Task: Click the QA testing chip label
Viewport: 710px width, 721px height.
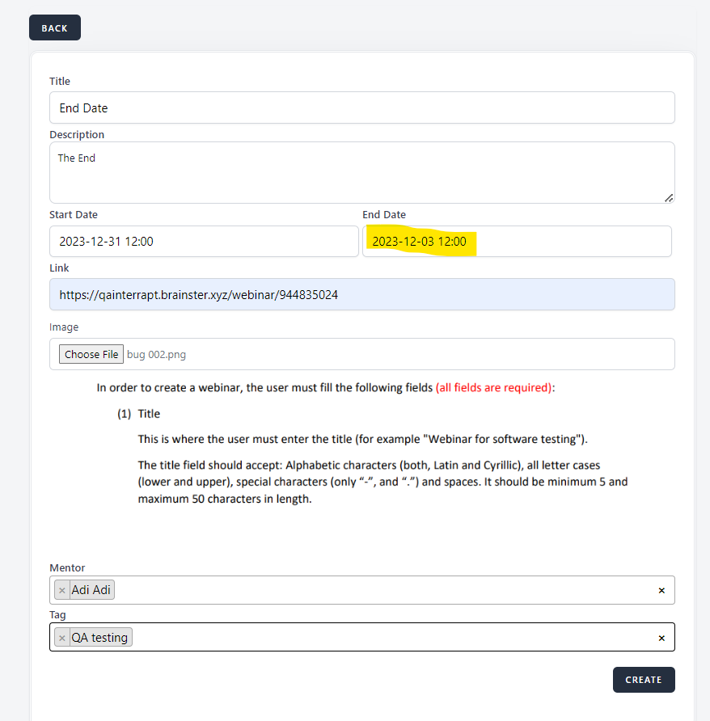Action: pyautogui.click(x=99, y=638)
